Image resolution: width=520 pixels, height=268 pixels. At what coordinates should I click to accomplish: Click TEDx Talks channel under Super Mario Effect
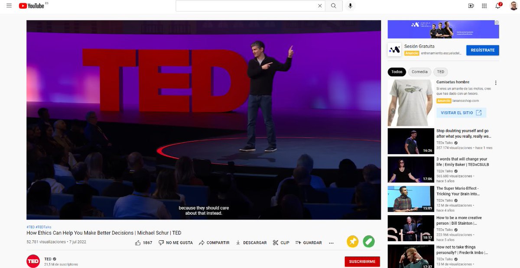445,200
